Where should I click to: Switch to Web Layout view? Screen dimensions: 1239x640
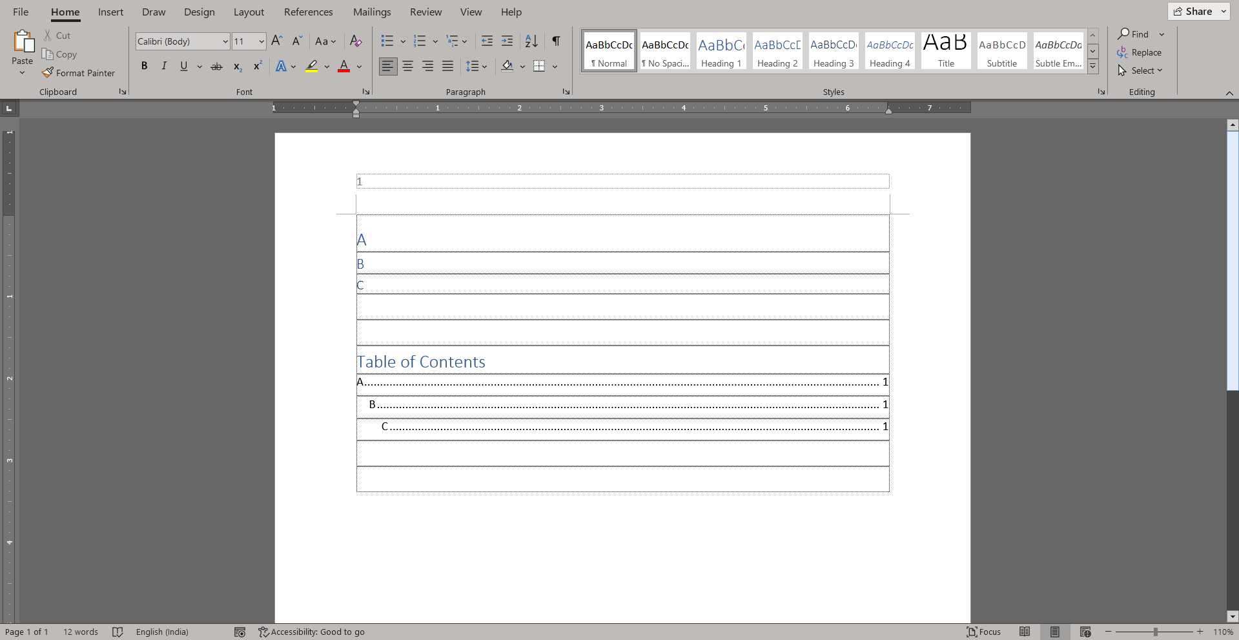[x=1085, y=632]
